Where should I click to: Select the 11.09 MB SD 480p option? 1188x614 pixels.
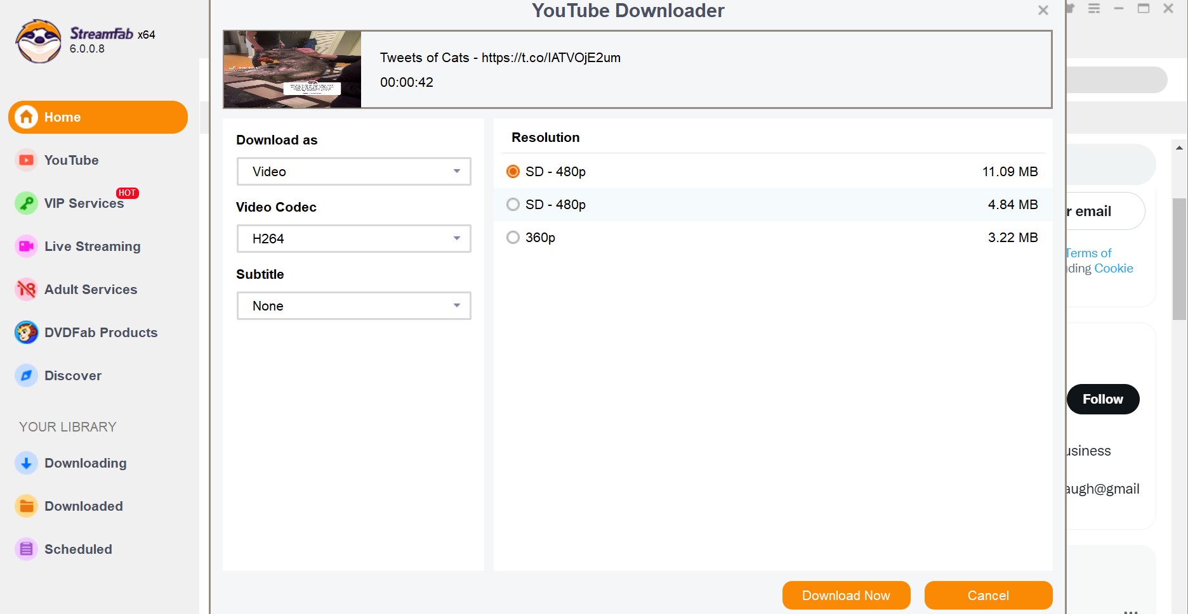(x=513, y=172)
